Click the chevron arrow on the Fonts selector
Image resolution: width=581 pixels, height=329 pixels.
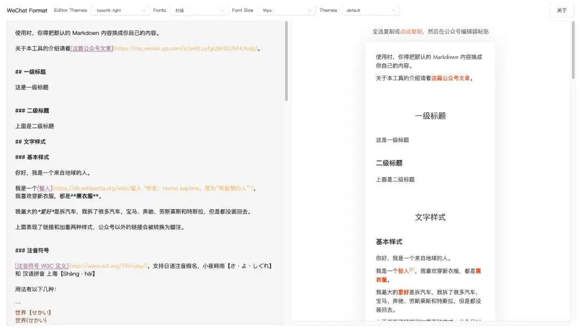223,9
